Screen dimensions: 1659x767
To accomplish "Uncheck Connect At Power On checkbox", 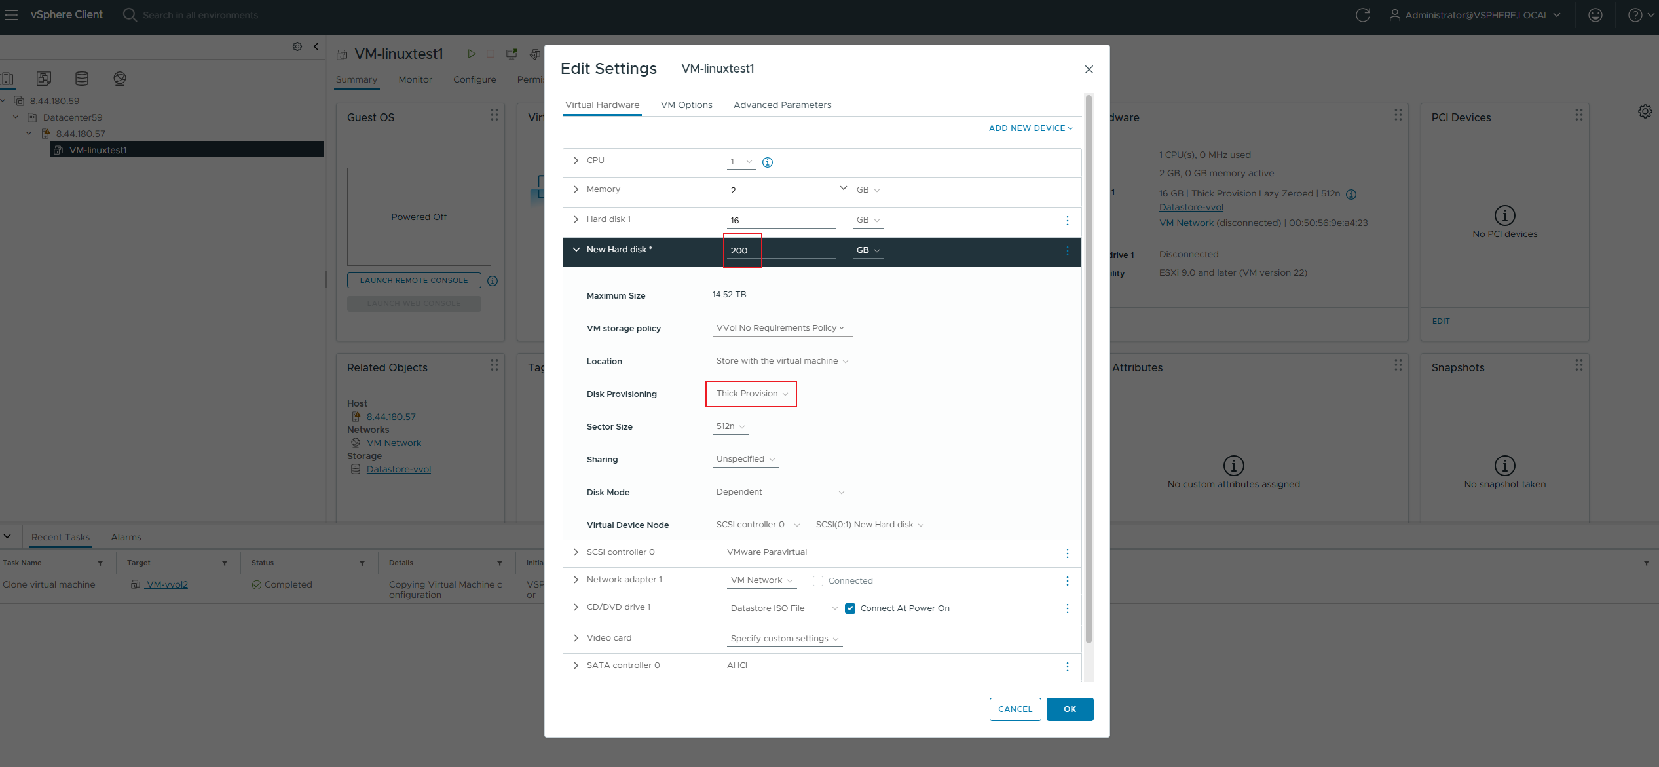I will pyautogui.click(x=850, y=608).
